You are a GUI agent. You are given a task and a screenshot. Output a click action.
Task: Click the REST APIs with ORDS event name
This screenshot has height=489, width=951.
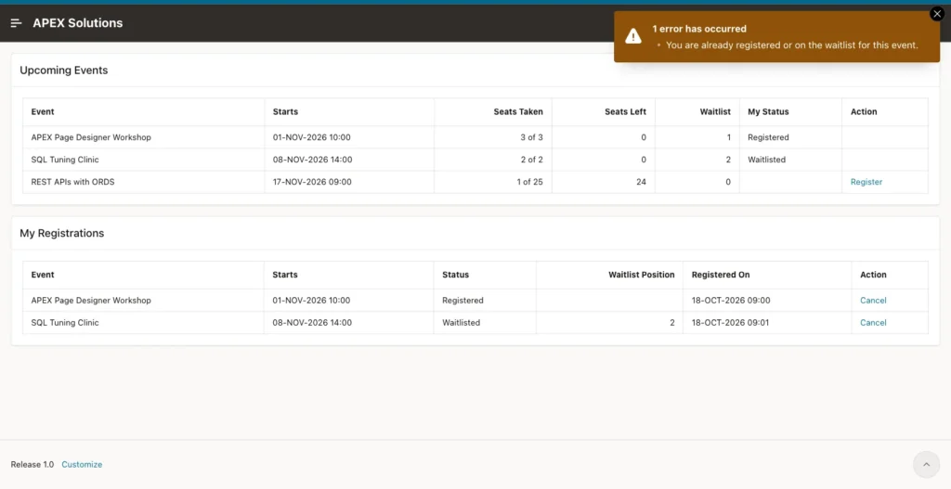click(72, 182)
